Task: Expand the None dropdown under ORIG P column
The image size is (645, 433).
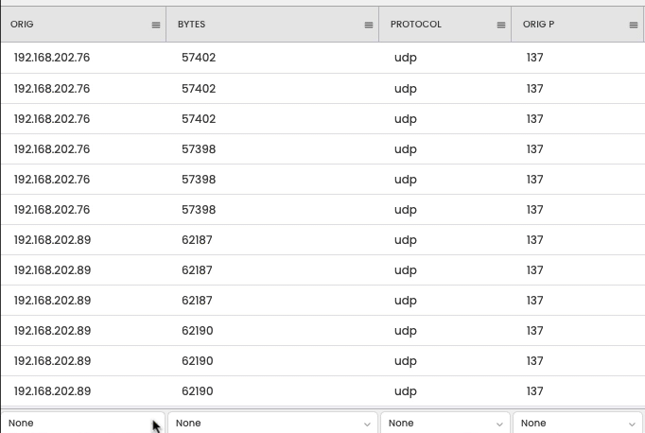Action: 577,424
